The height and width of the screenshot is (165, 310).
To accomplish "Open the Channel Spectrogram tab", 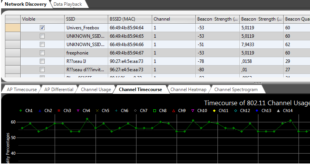I will point(235,90).
